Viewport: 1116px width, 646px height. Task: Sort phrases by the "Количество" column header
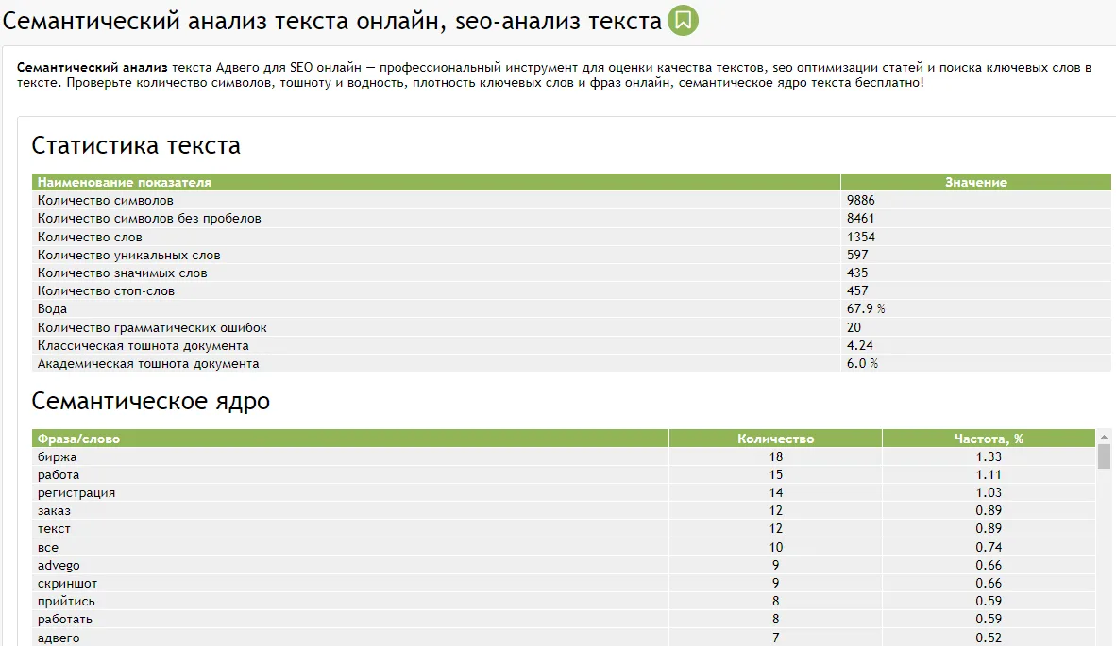coord(773,438)
